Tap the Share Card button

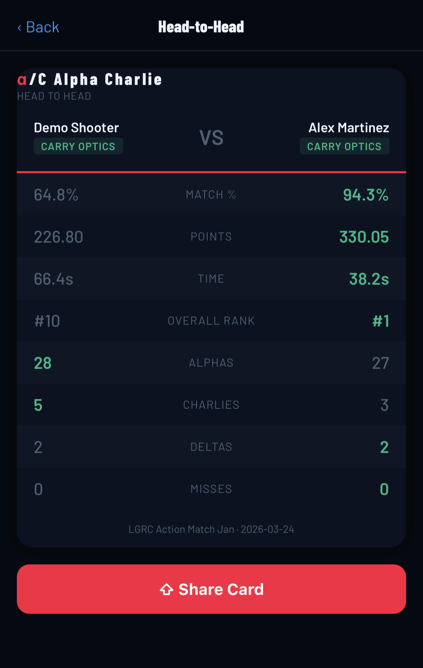211,589
